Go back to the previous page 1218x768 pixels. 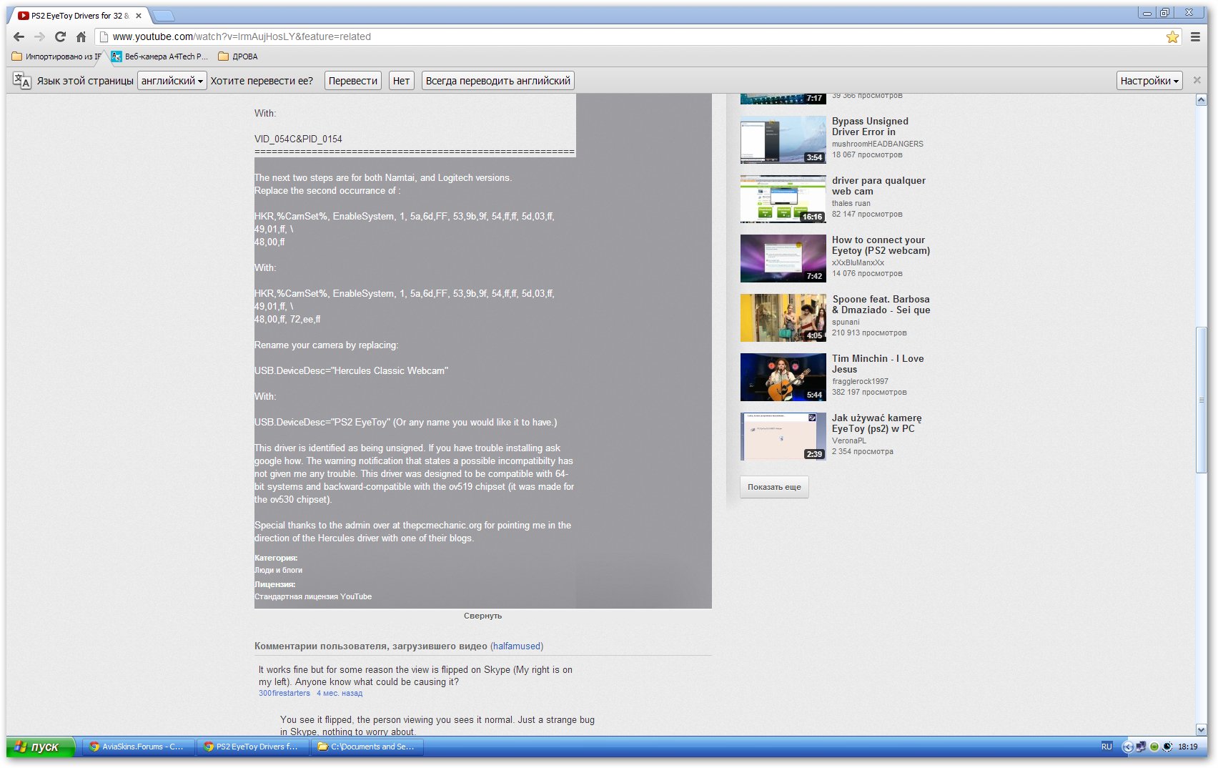[x=19, y=36]
